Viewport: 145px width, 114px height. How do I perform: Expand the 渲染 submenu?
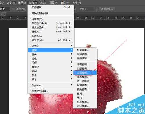[51, 71]
